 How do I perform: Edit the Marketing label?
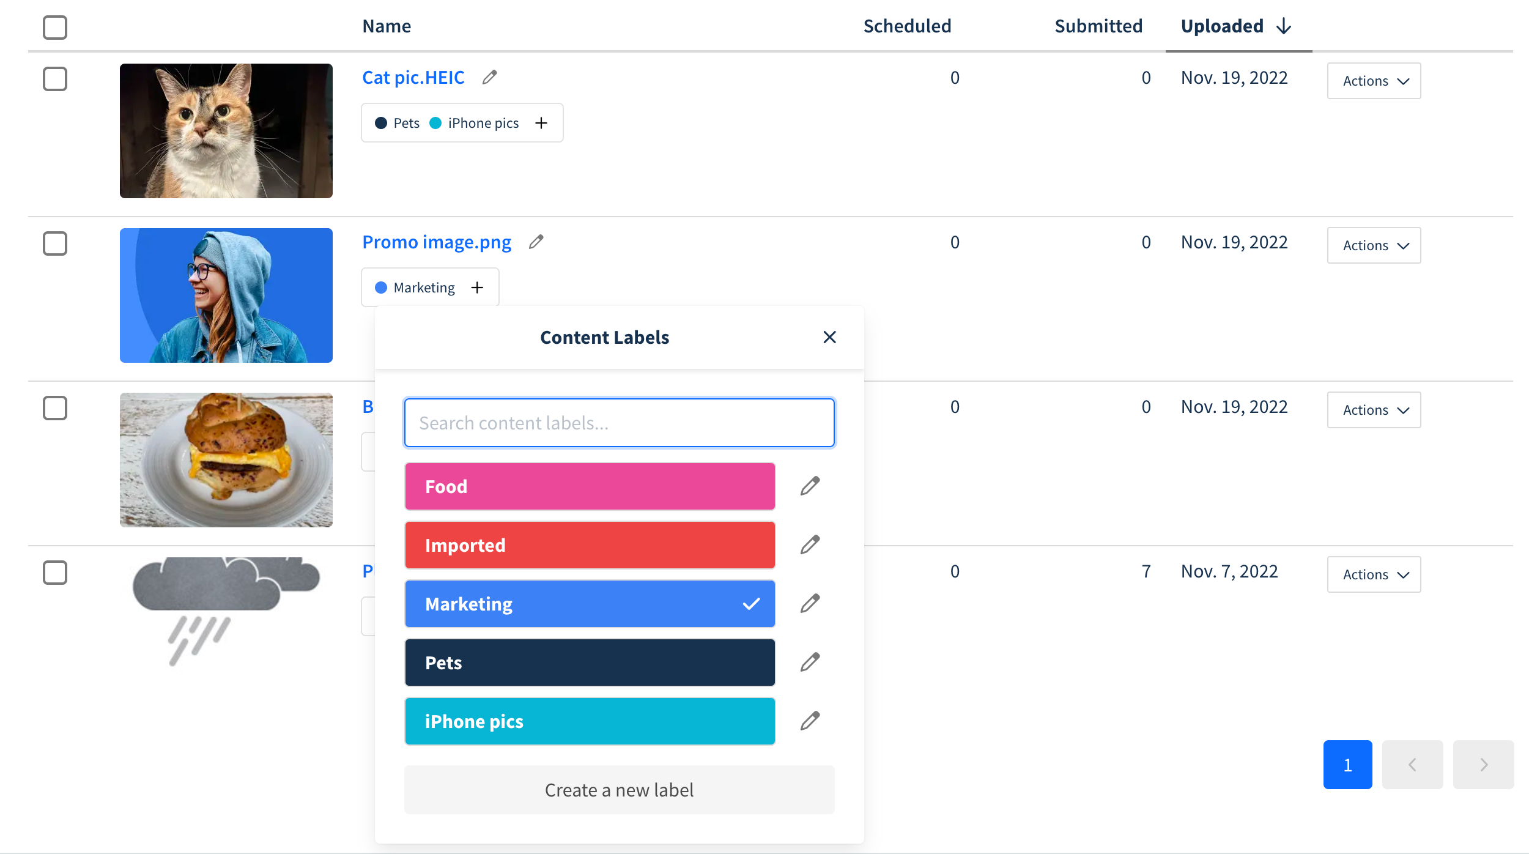tap(810, 604)
